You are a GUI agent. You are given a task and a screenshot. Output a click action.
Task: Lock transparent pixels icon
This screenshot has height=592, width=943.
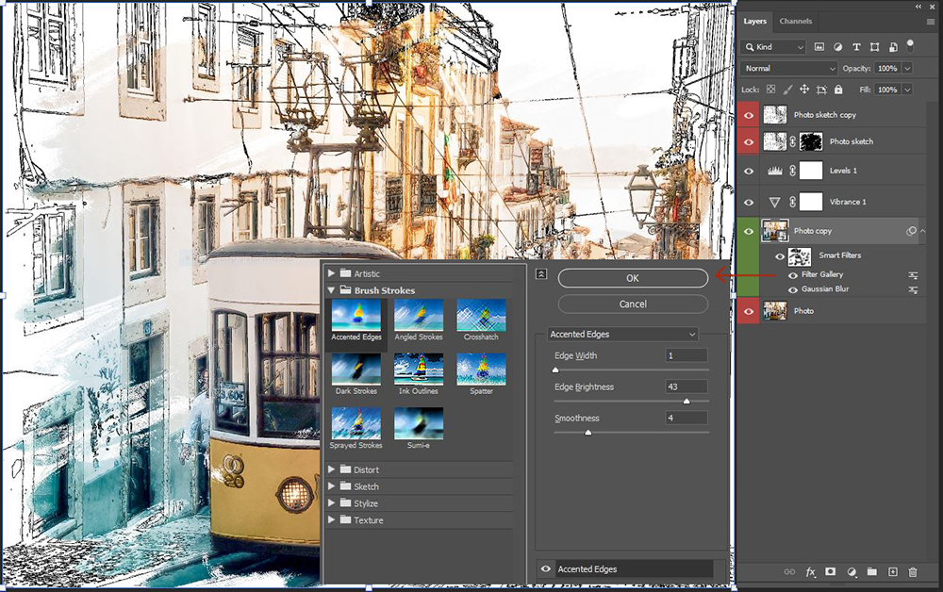[x=771, y=90]
